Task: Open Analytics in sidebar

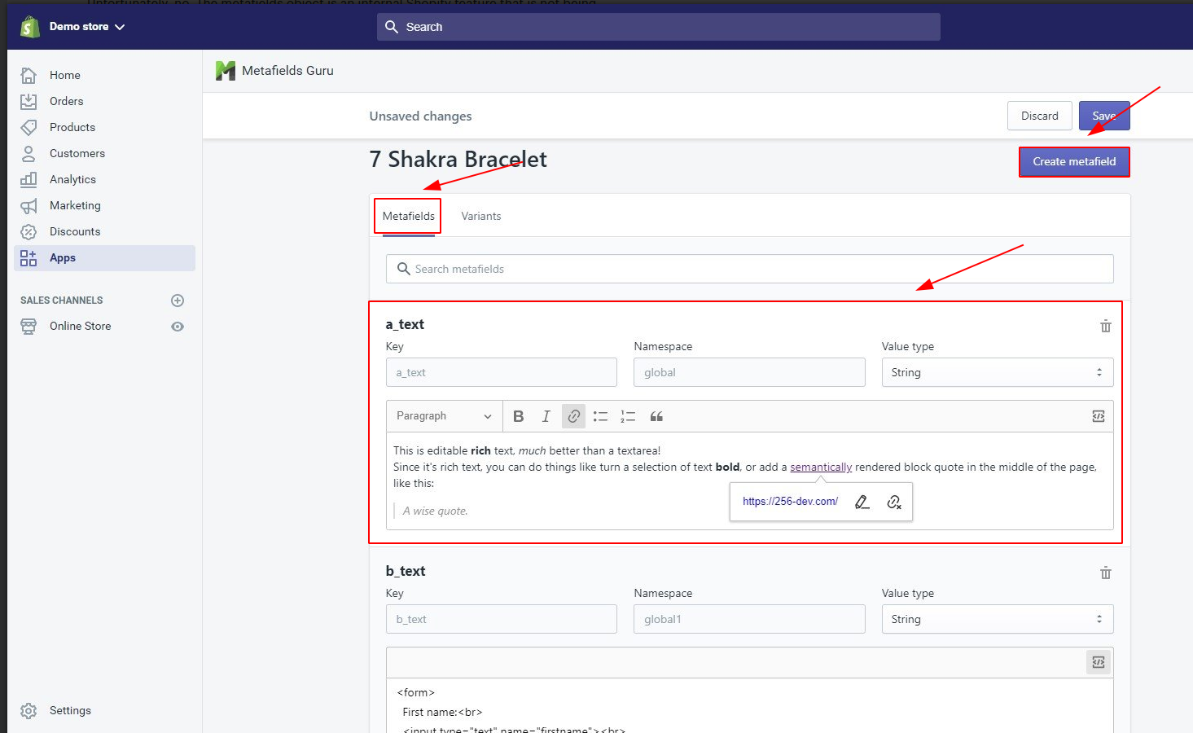Action: pyautogui.click(x=72, y=179)
